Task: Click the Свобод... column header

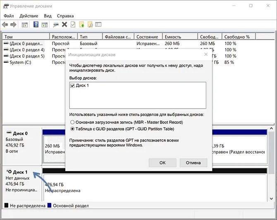Action: tap(210, 37)
